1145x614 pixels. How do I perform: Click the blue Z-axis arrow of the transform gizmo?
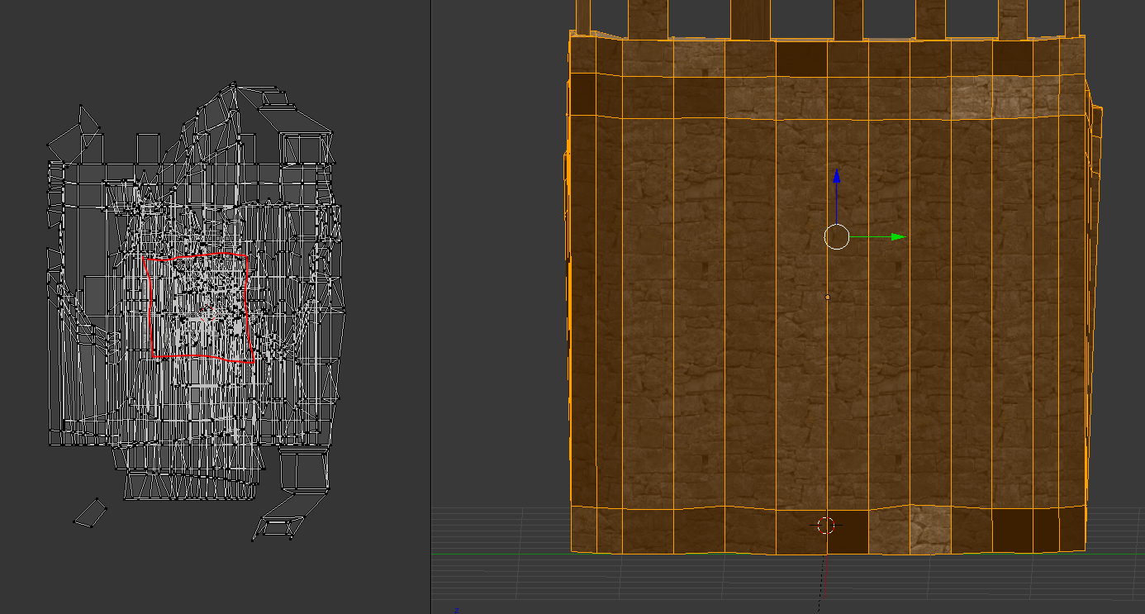tap(837, 177)
